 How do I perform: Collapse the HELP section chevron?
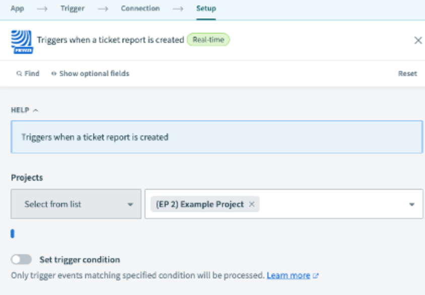click(35, 110)
